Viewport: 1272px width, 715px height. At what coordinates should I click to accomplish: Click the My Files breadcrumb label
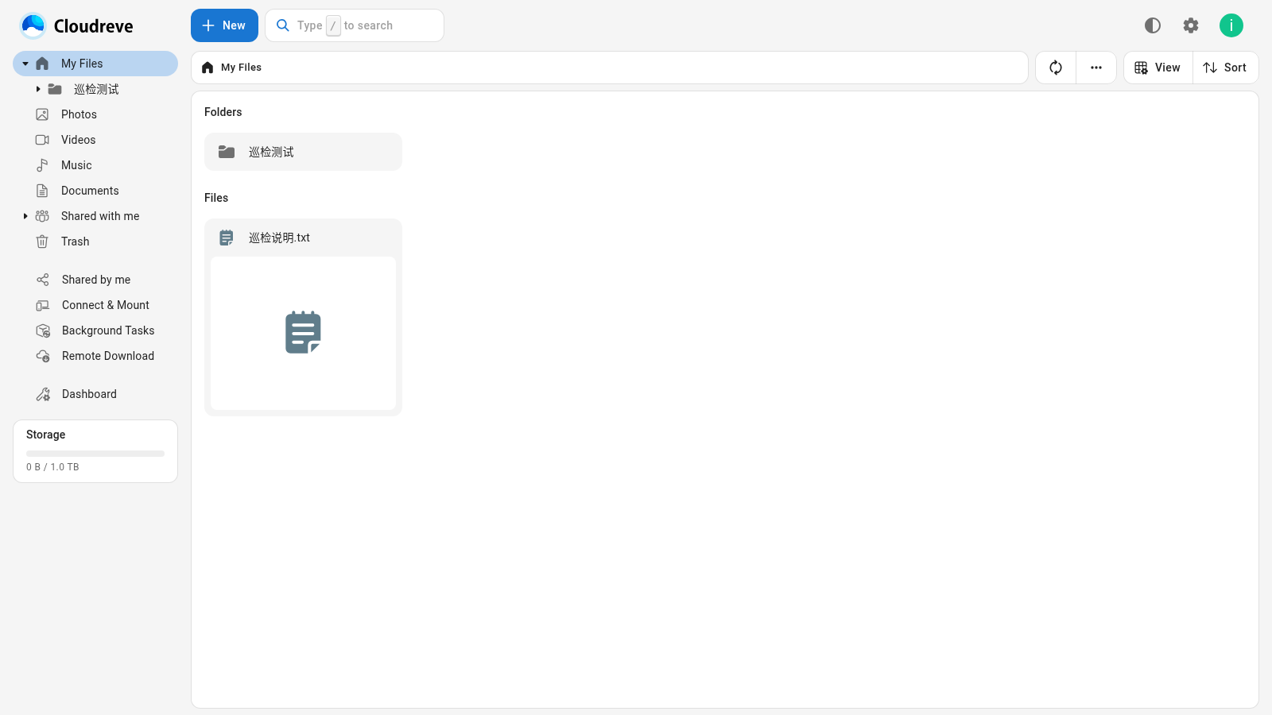coord(241,68)
